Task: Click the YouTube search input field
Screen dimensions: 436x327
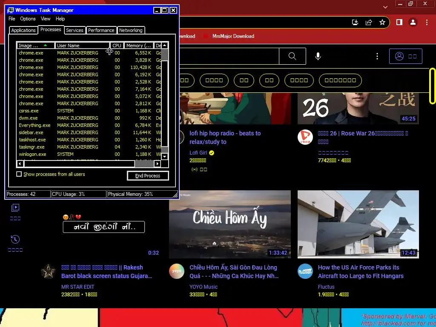Action: [x=229, y=56]
